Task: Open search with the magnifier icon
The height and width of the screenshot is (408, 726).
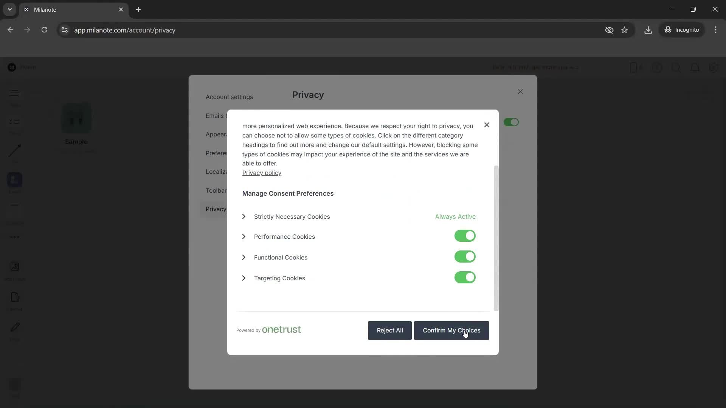Action: pos(676,68)
